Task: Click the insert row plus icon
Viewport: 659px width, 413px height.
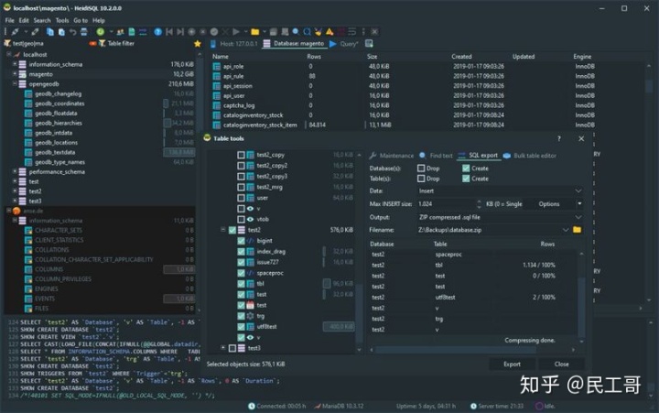Action: coord(191,31)
